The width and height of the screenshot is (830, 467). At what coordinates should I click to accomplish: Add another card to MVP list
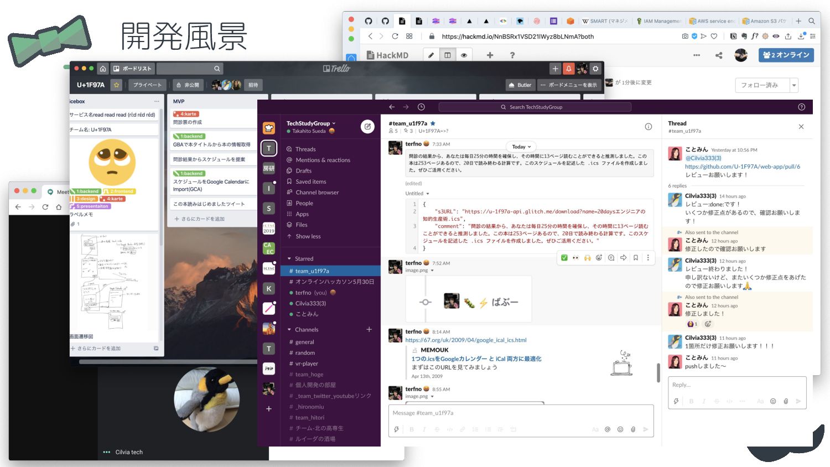point(200,219)
